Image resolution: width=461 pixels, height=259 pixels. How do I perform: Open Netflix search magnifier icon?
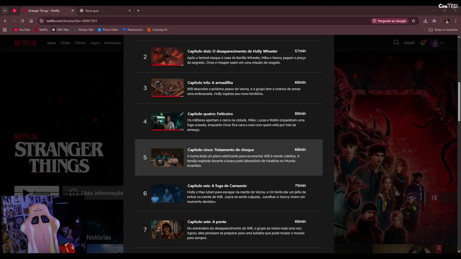coord(396,43)
